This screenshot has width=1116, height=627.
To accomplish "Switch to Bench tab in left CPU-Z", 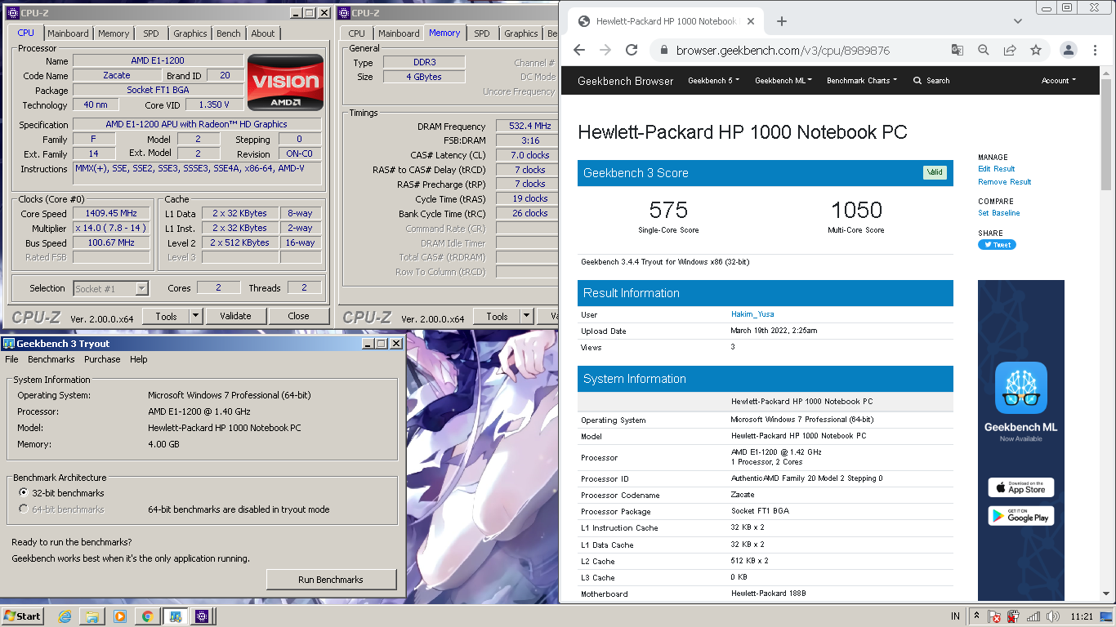I will [x=229, y=33].
